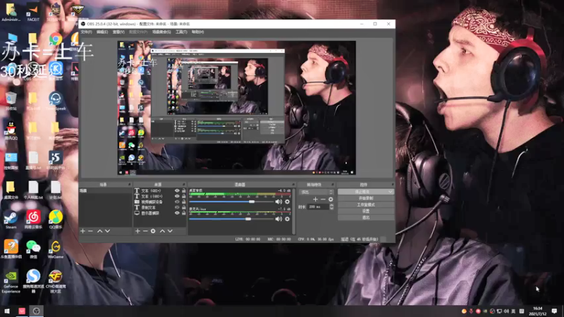
Task: Open the 场景集合(S) menu
Action: 161,32
